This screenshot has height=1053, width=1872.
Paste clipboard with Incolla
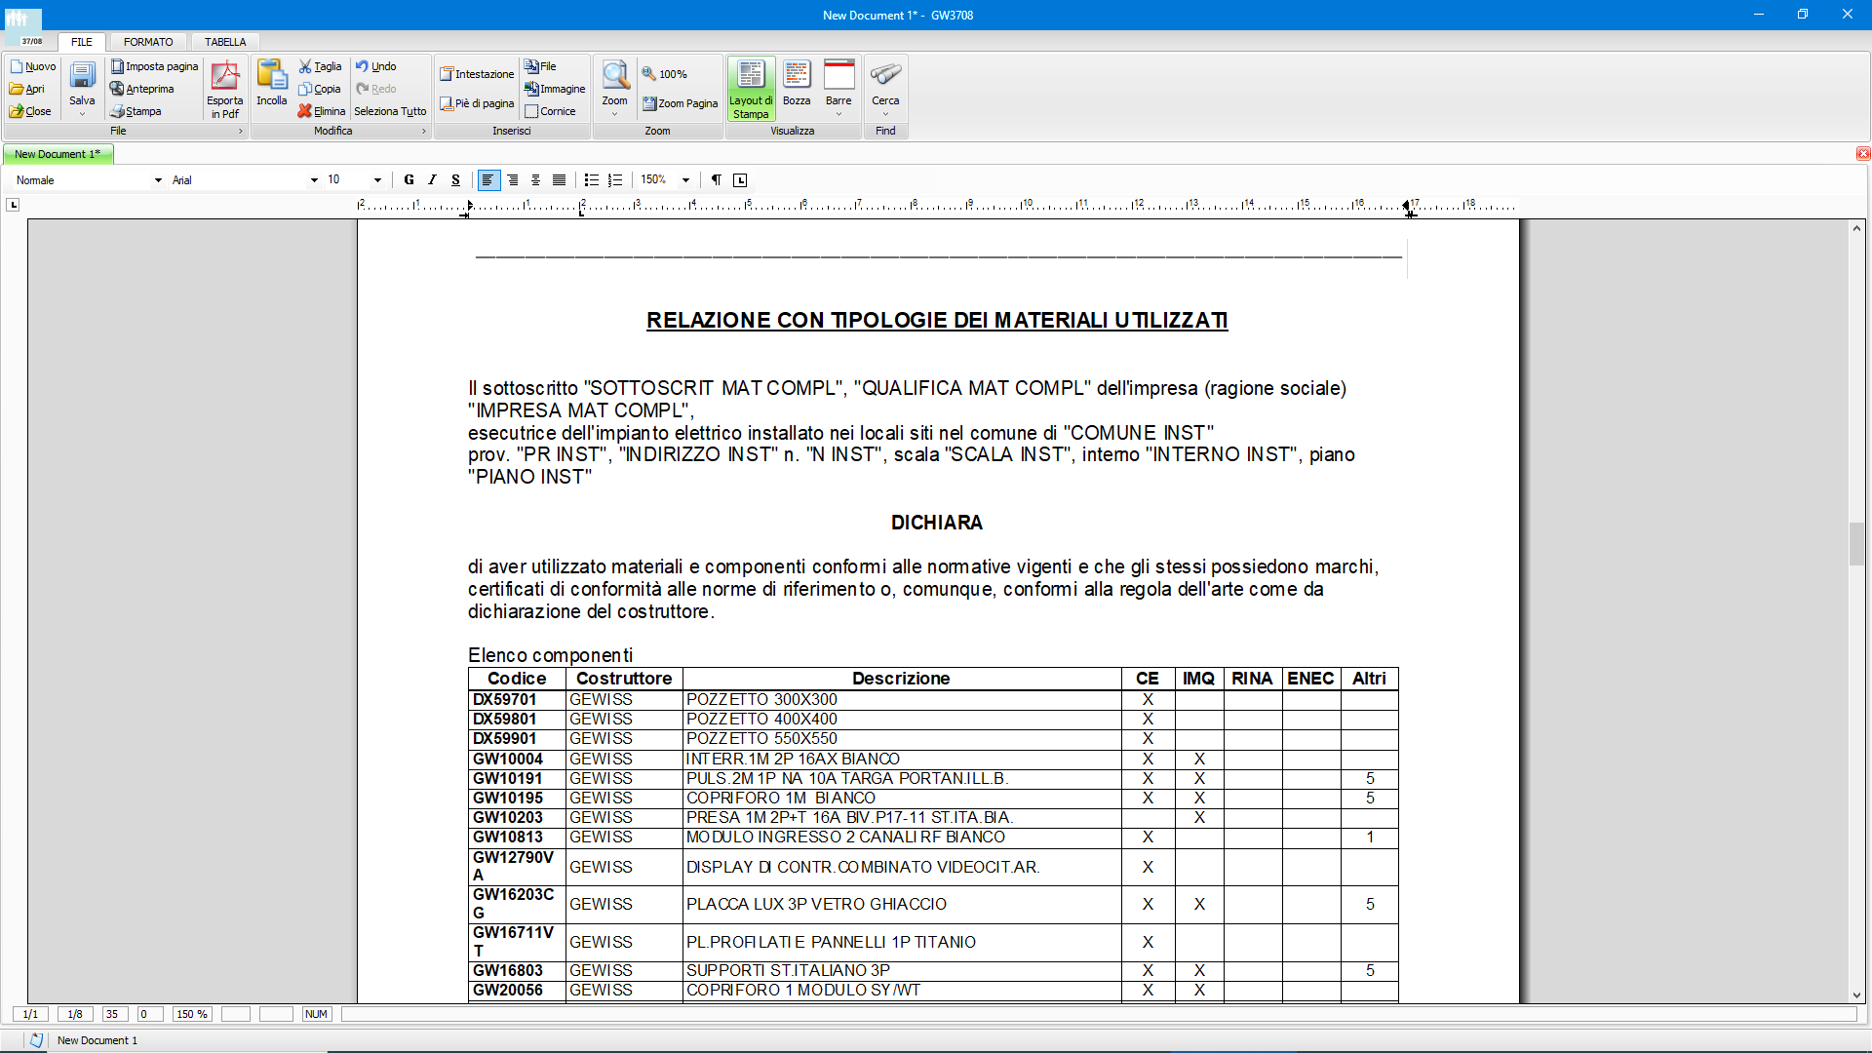(271, 84)
